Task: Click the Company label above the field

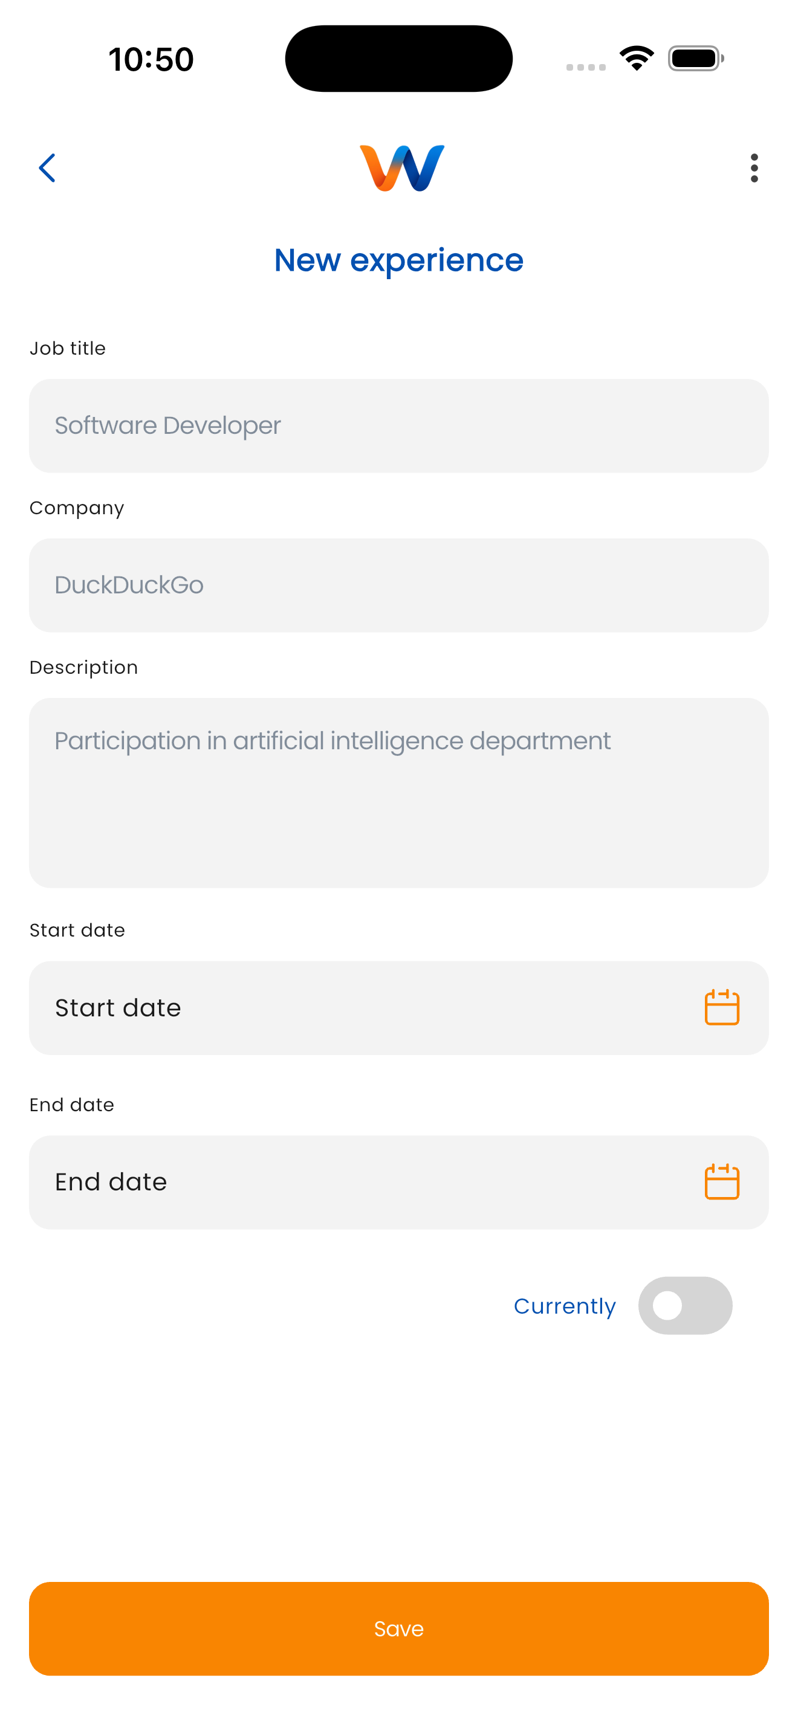Action: click(x=77, y=508)
